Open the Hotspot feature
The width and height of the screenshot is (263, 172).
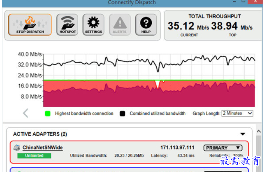67,25
